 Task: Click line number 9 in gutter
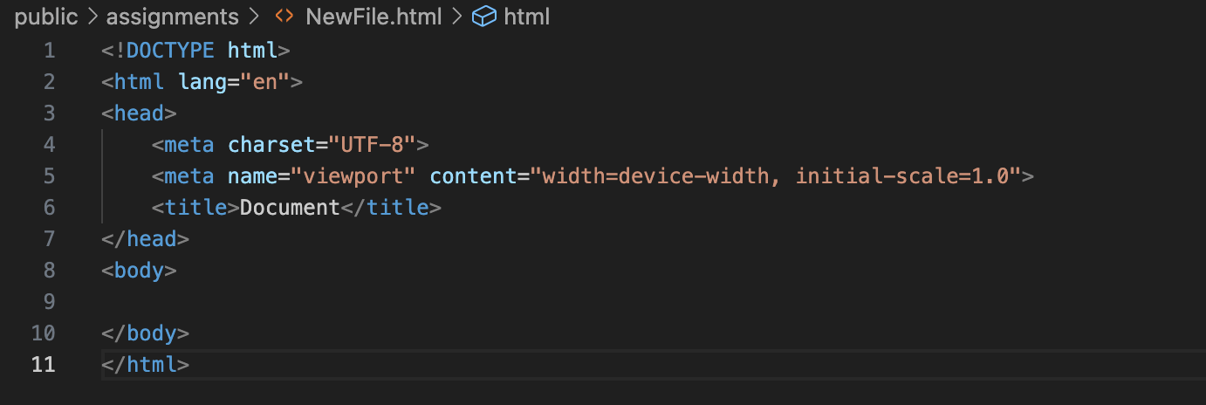pos(50,302)
